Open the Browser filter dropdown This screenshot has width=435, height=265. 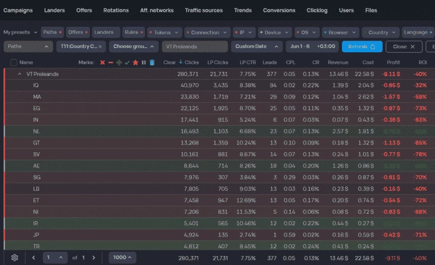pyautogui.click(x=340, y=32)
